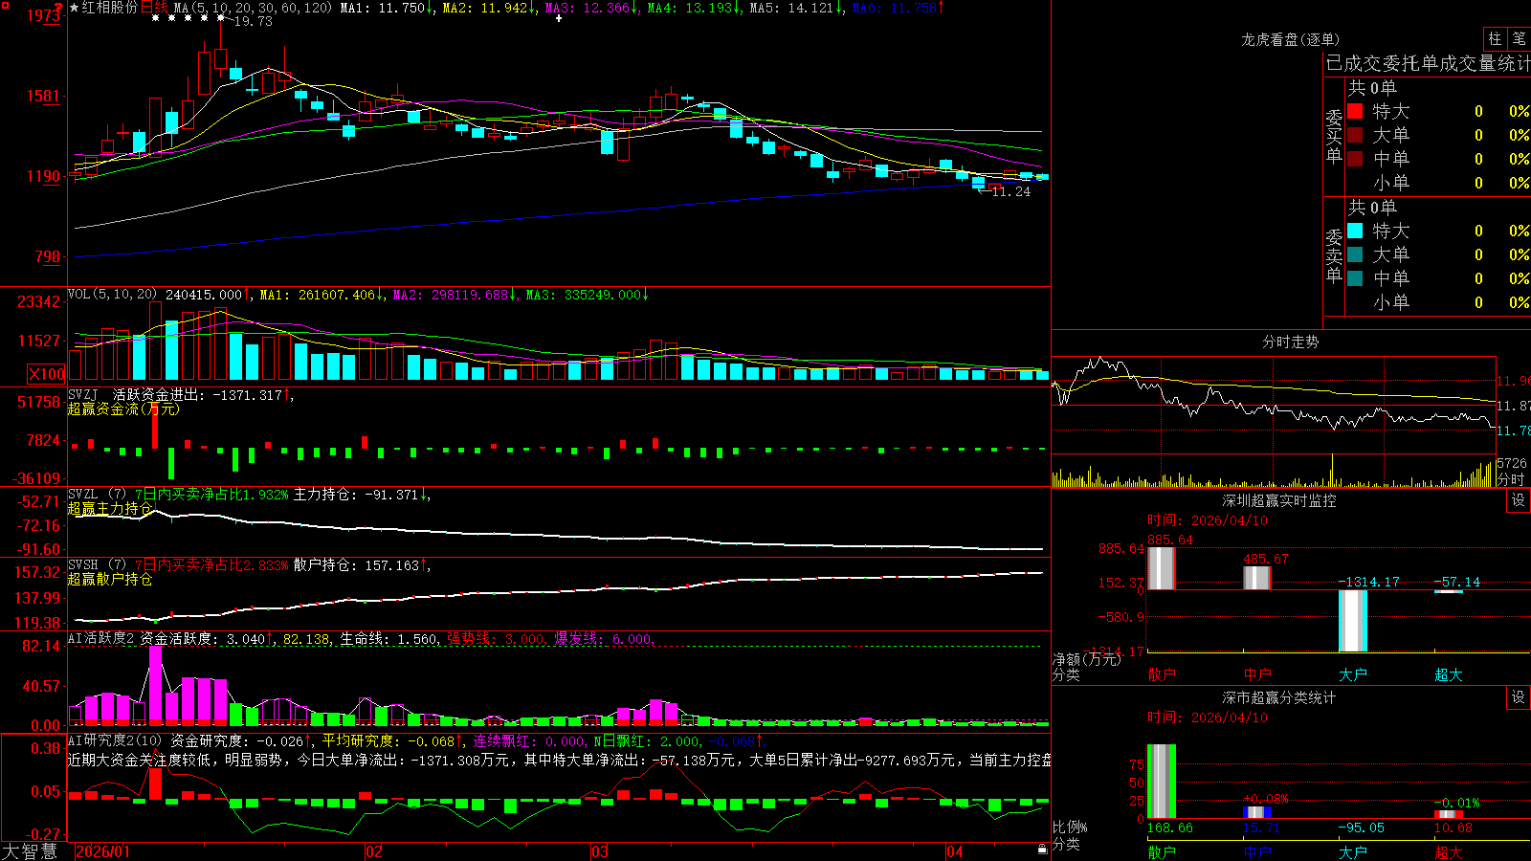Image resolution: width=1531 pixels, height=861 pixels.
Task: Click the 散户持仓: 157.163 reading
Action: pos(356,565)
